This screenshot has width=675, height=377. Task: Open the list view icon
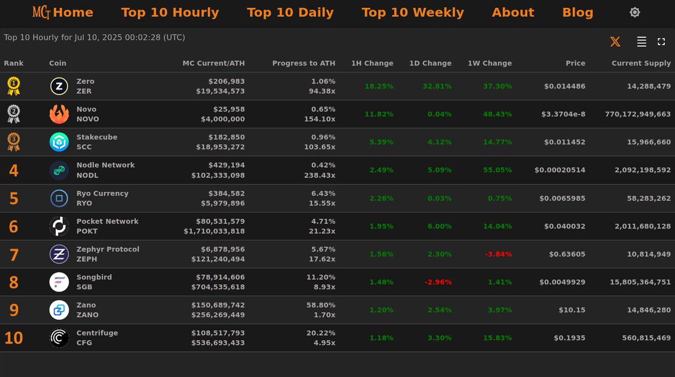coord(641,41)
